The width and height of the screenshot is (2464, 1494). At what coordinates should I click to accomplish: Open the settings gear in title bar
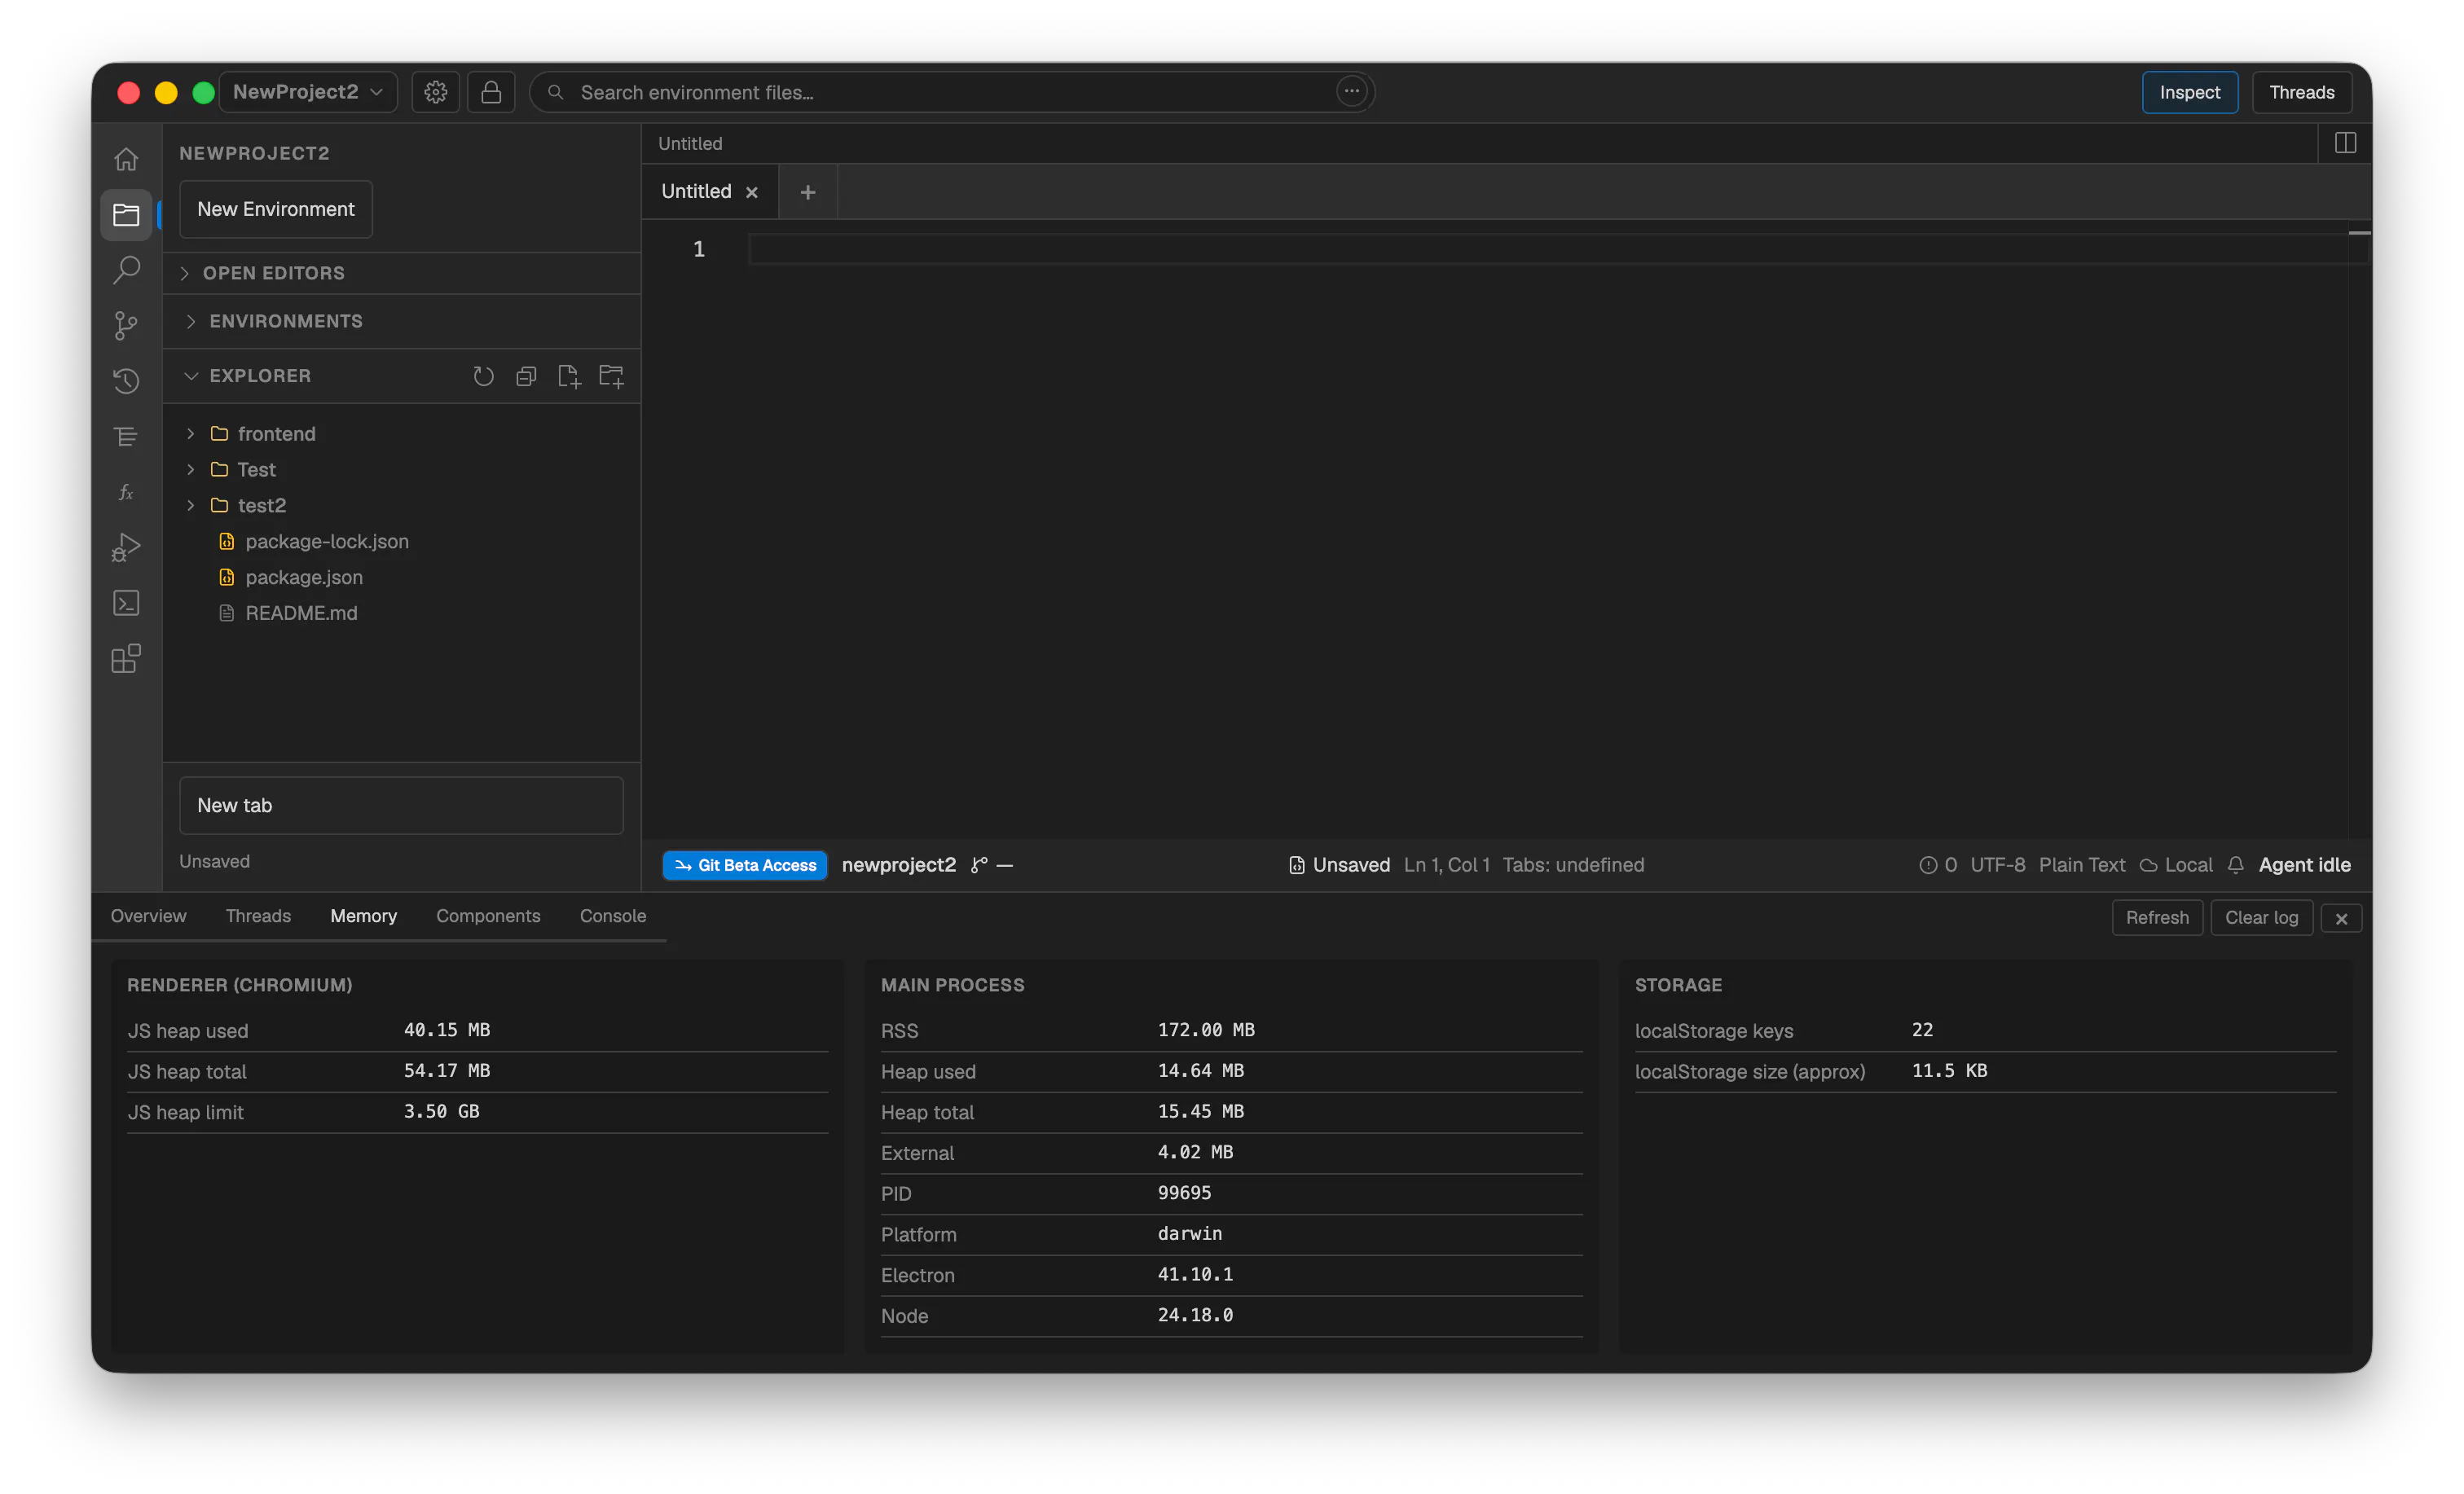click(x=435, y=92)
